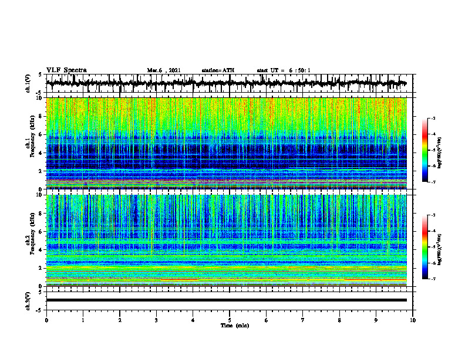Screen dimensions: 465x359
Task: Click the "-3" tick on upper colorbar
Action: (433, 118)
